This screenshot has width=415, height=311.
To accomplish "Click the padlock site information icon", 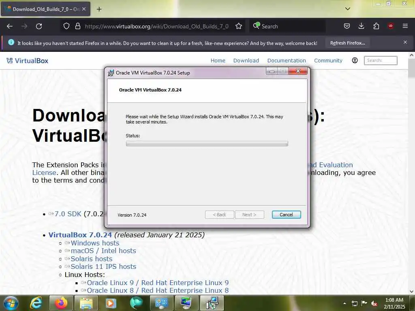I will (x=77, y=26).
